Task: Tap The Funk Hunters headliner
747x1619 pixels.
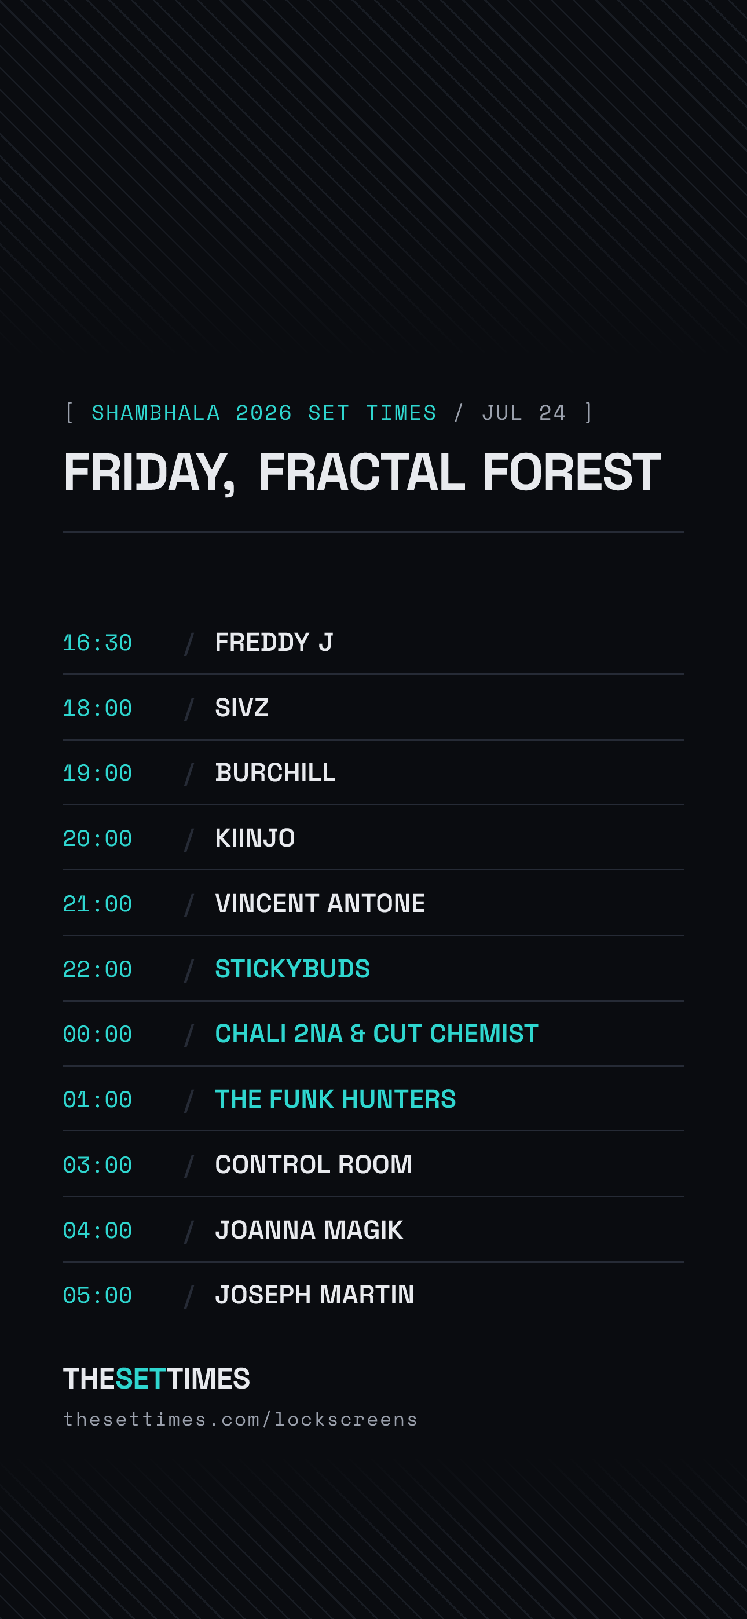Action: tap(335, 1099)
